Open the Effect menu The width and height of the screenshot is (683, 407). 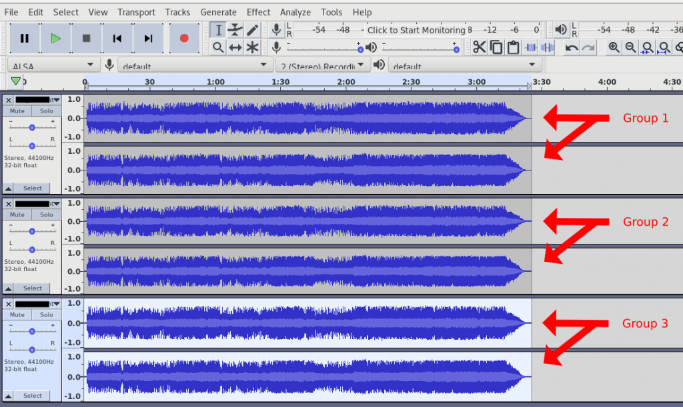(258, 12)
